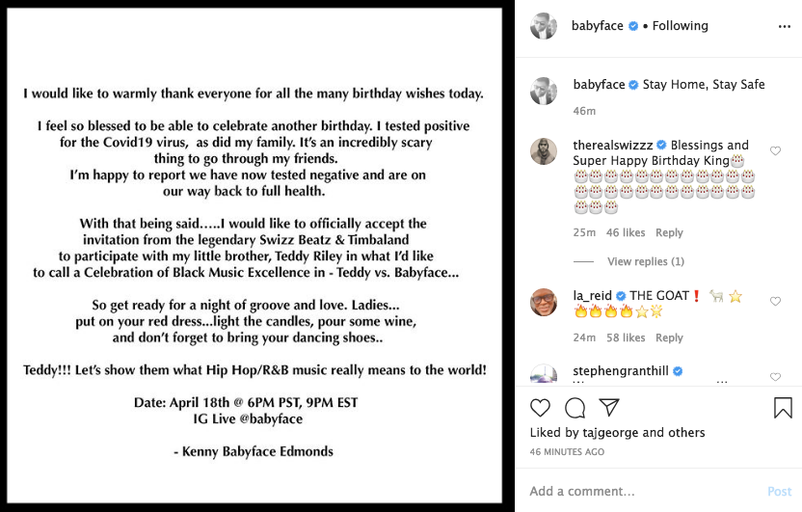View 46 likes on therealswizzz comment

(626, 232)
